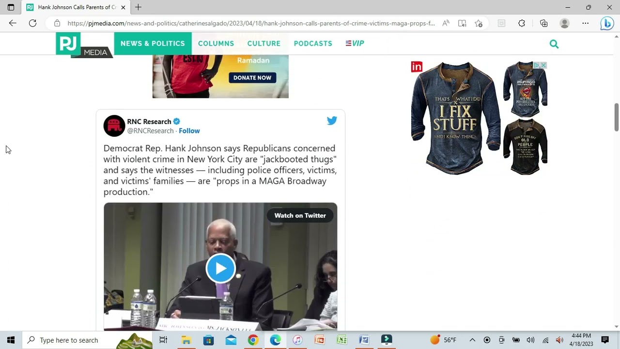
Task: Click the Type here to search box
Action: click(87, 340)
